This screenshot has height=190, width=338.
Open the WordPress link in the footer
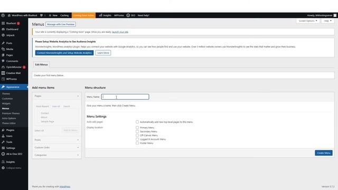click(x=65, y=186)
